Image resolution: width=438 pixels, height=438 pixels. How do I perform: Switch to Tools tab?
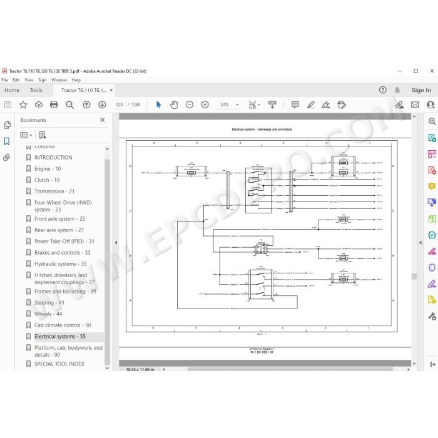(36, 90)
